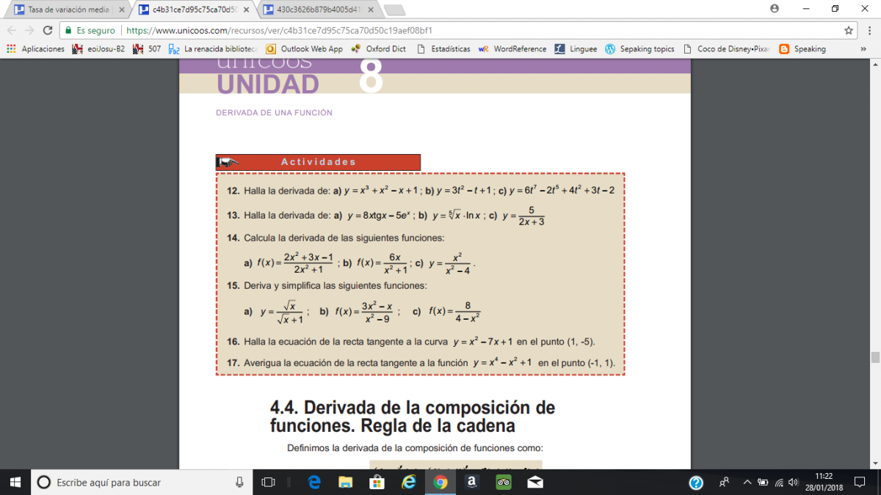Open the Amazon app in taskbar
The height and width of the screenshot is (495, 881).
click(471, 482)
